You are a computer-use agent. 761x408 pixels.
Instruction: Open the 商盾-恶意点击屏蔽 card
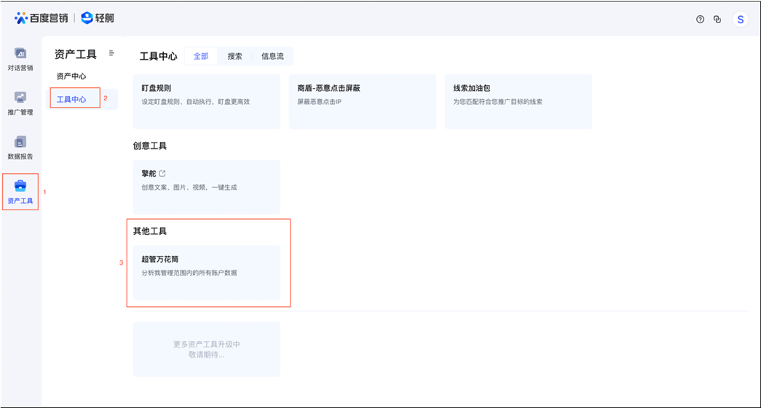click(362, 101)
